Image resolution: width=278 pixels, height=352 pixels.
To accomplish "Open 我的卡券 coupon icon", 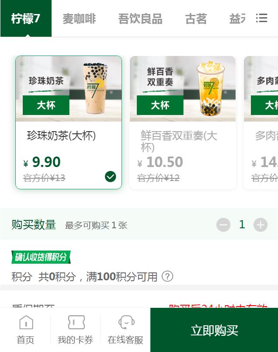I will (76, 322).
